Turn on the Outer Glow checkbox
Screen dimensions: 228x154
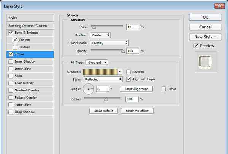pos(11,105)
